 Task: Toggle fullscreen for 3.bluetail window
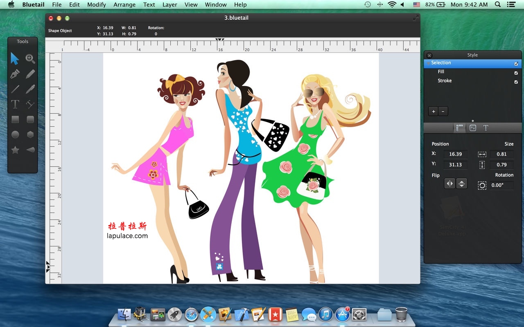coord(416,18)
